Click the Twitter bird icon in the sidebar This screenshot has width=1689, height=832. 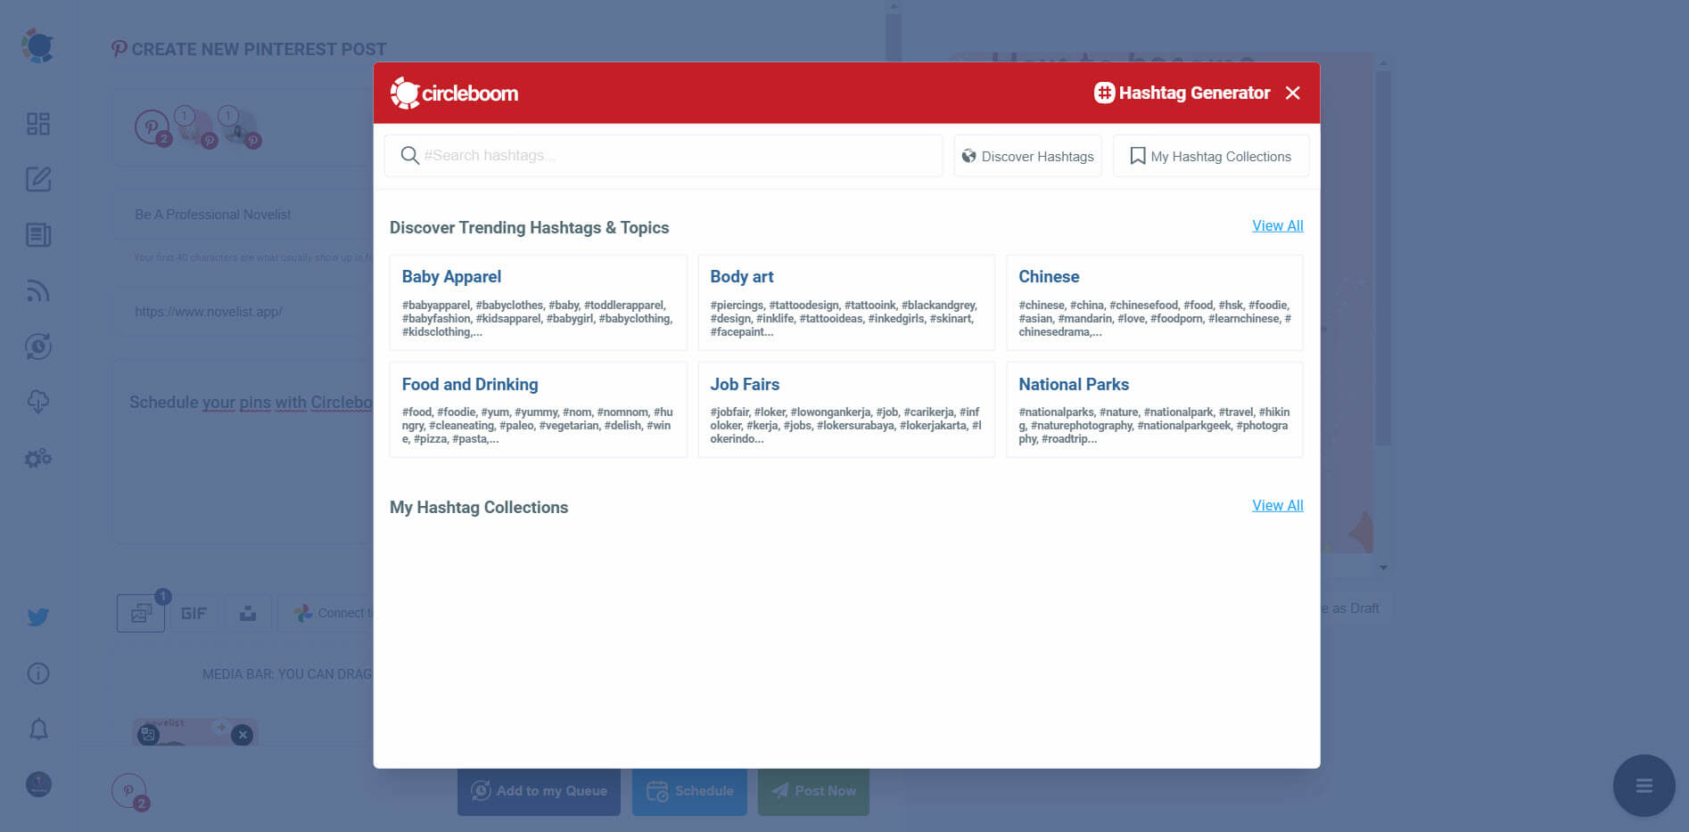point(37,616)
